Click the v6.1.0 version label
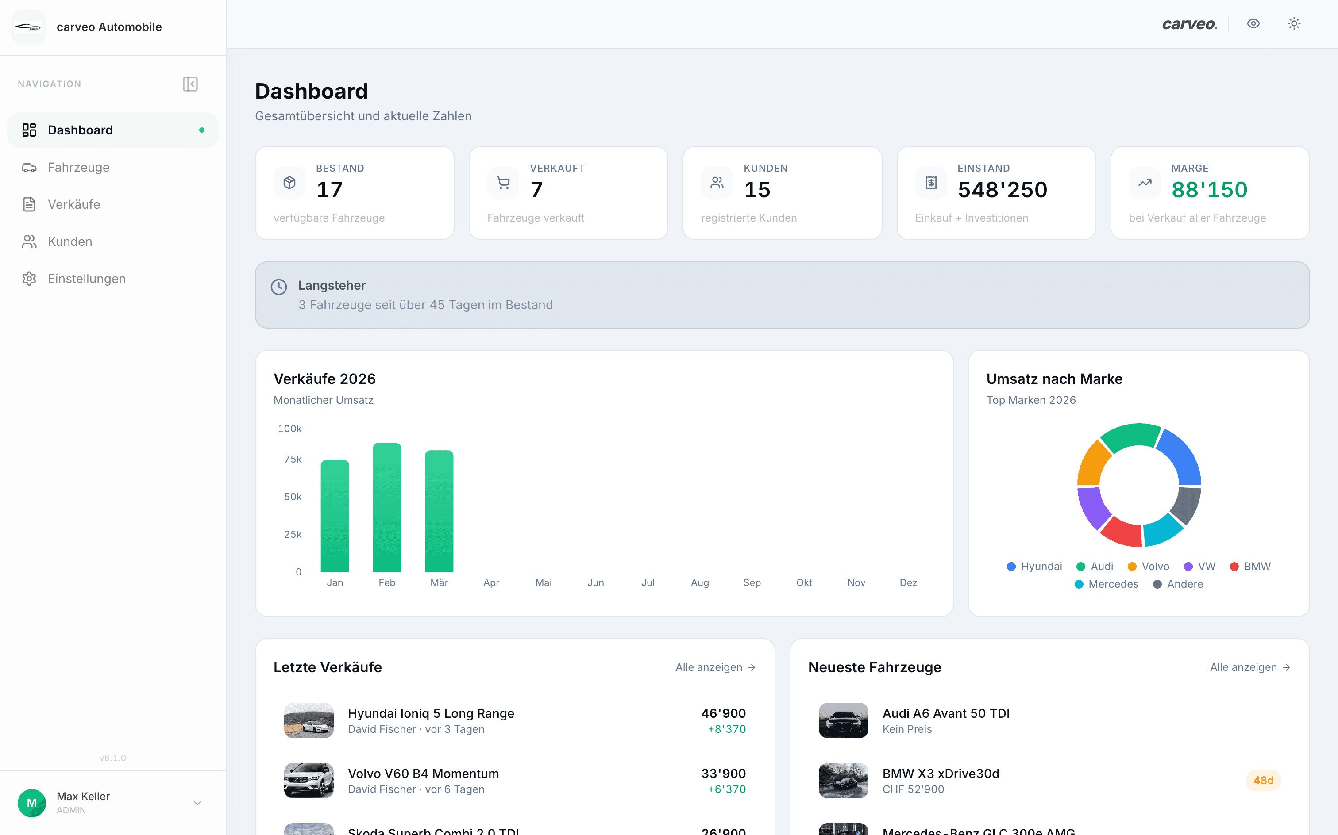 113,758
